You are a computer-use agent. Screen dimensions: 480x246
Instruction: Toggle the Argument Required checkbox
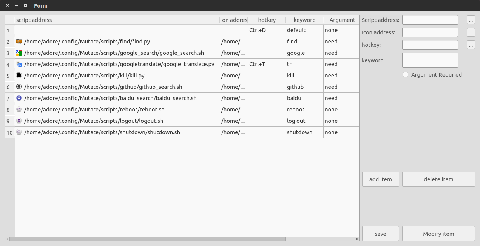406,75
